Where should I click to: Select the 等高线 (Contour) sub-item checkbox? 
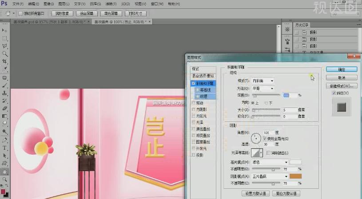point(198,90)
